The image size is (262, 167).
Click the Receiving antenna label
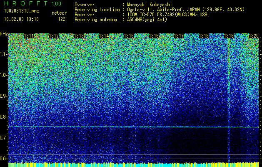pyautogui.click(x=96, y=20)
